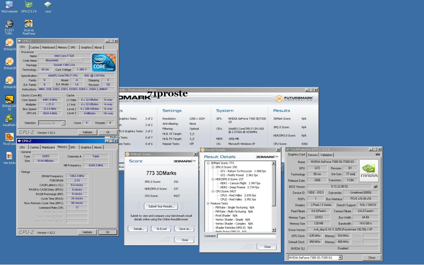
Task: Select the GT2 - Firefly Forest result row
Action: pos(239,175)
